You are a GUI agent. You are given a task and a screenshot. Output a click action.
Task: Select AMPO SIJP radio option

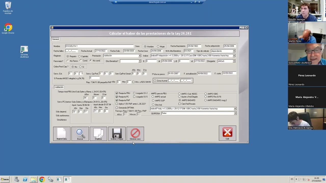(x=153, y=101)
